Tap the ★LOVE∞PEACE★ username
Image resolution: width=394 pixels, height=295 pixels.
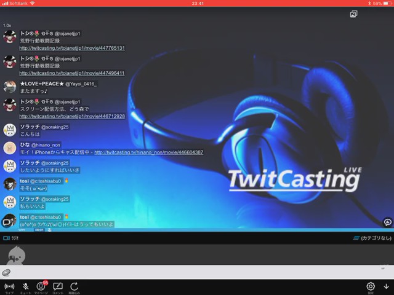pyautogui.click(x=42, y=84)
